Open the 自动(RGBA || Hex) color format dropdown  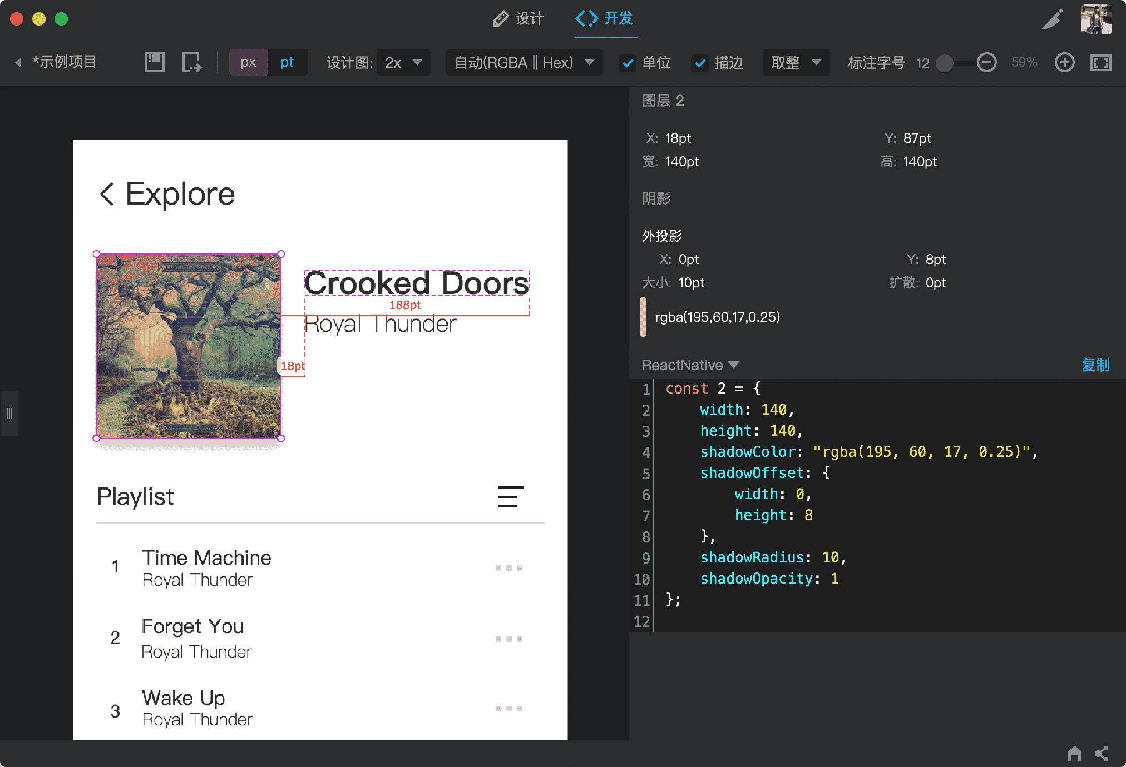click(x=524, y=62)
